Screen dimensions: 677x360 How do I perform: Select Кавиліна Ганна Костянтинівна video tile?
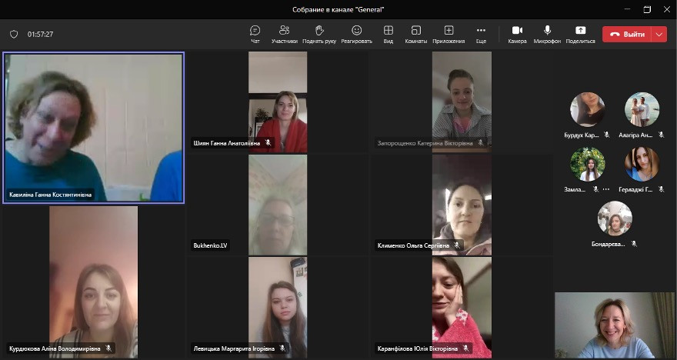(94, 128)
